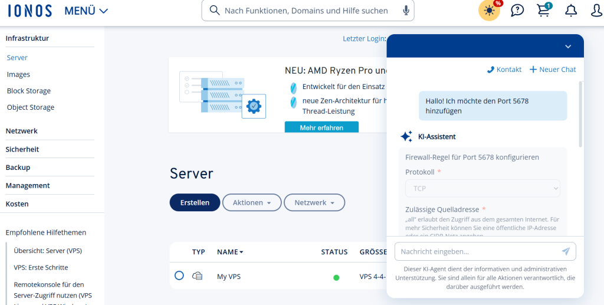Open help topic Remotekonsole für den Server-Zugriff

52,290
